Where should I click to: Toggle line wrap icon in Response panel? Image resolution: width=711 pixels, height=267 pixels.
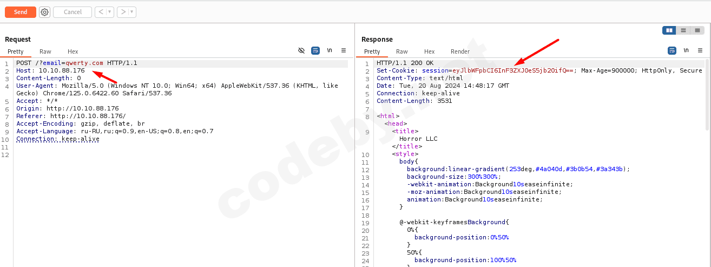[x=672, y=50]
